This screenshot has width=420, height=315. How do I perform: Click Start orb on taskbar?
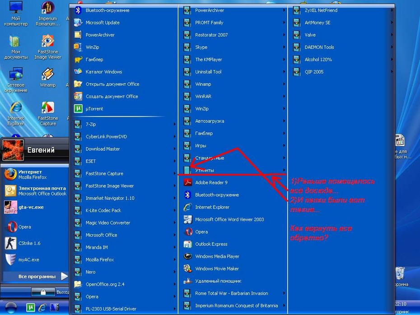[11, 307]
